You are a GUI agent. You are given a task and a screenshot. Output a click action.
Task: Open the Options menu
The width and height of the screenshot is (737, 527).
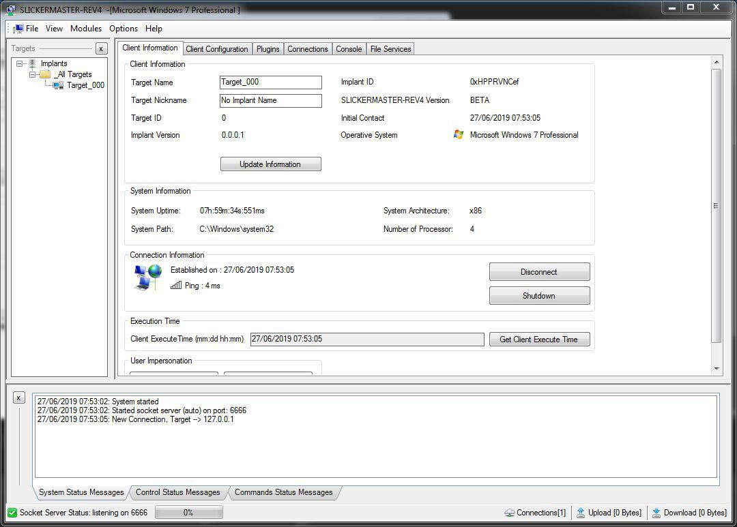tap(124, 29)
